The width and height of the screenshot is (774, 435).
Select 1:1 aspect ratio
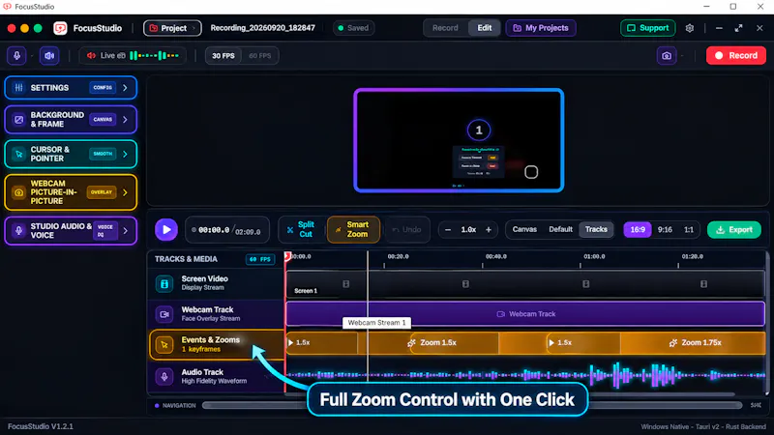coord(689,230)
